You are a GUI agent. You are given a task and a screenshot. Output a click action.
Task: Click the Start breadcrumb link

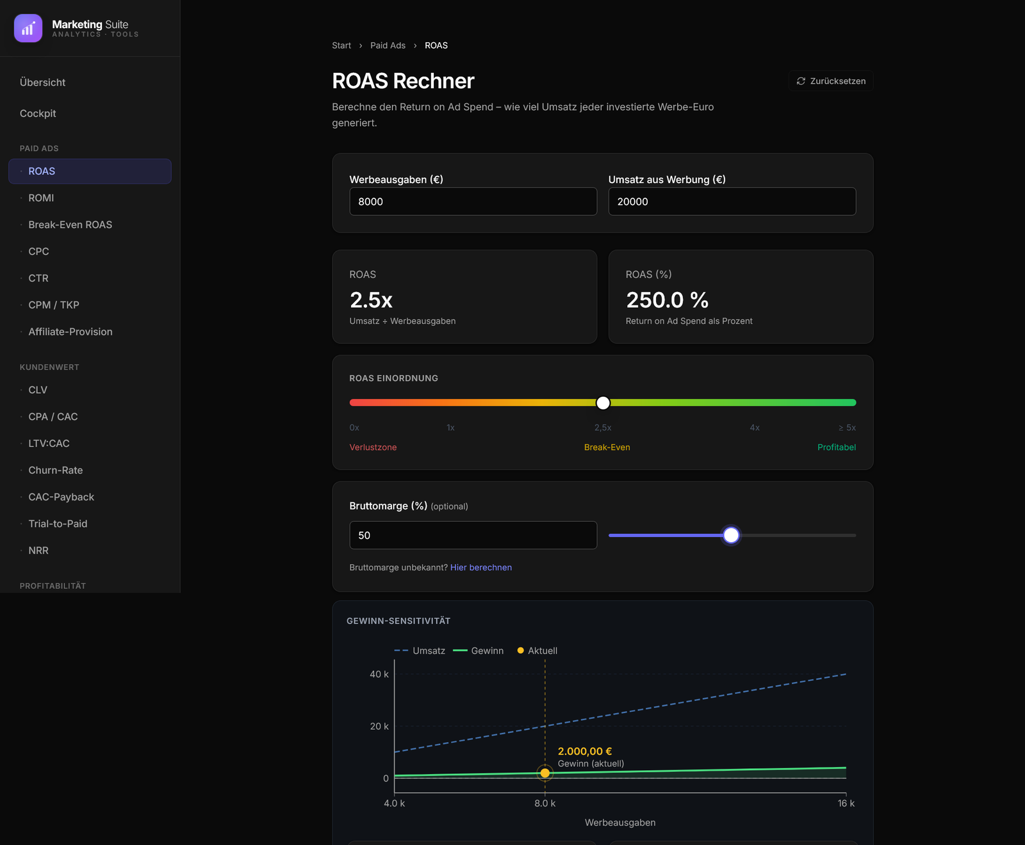(341, 45)
